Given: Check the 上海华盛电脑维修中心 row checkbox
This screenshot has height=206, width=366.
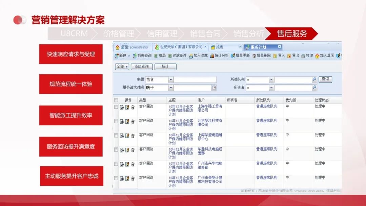Looking at the screenshot, I should click(x=116, y=135).
